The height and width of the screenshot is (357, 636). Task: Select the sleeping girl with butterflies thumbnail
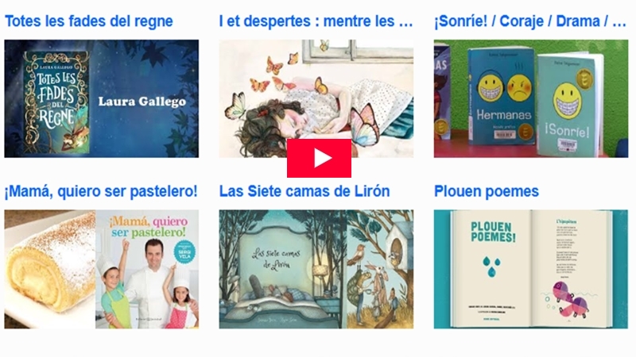coord(316,98)
